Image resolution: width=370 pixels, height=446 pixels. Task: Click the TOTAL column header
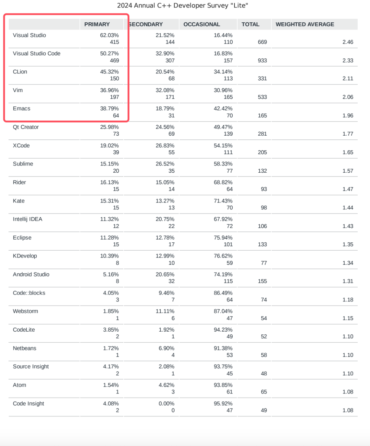pyautogui.click(x=250, y=24)
